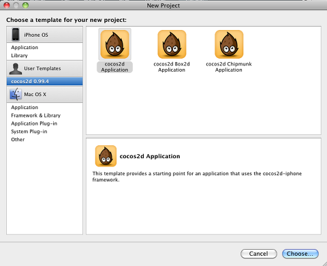Click the User Templates section header
This screenshot has height=266, width=327.
pos(45,69)
